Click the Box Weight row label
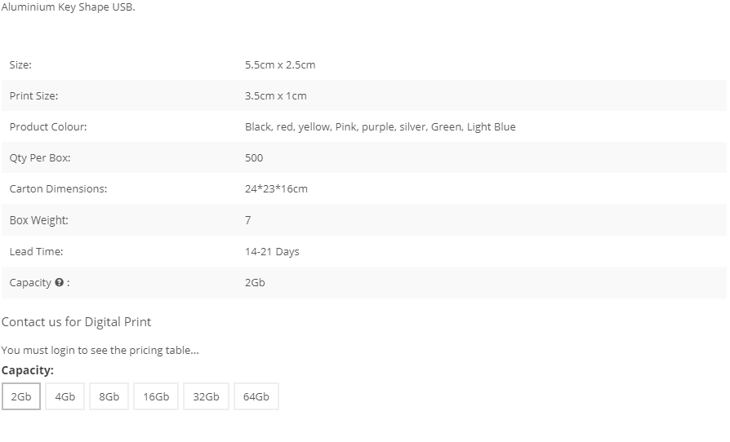The image size is (730, 442). pyautogui.click(x=39, y=220)
